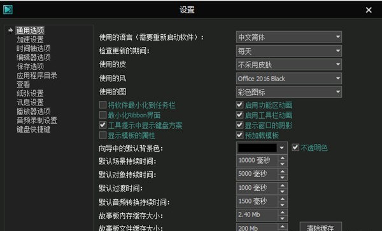Decrease 默认音频转换持续时间 with down arrow

pyautogui.click(x=282, y=205)
